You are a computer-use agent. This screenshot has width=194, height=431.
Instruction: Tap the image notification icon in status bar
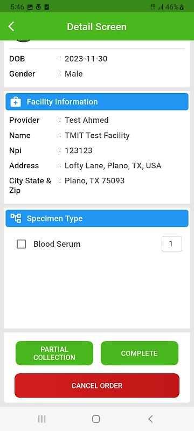[30, 7]
